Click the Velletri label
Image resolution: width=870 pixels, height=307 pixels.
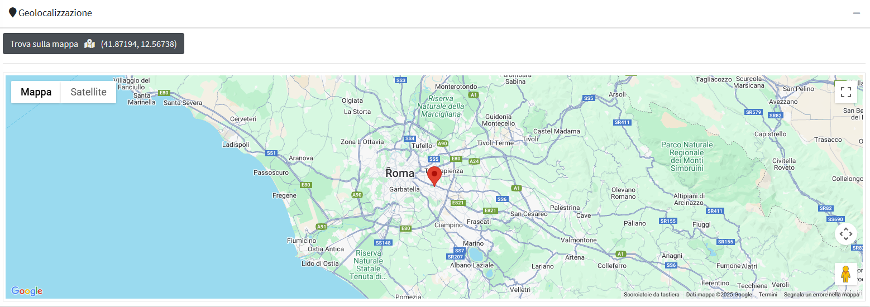(520, 290)
